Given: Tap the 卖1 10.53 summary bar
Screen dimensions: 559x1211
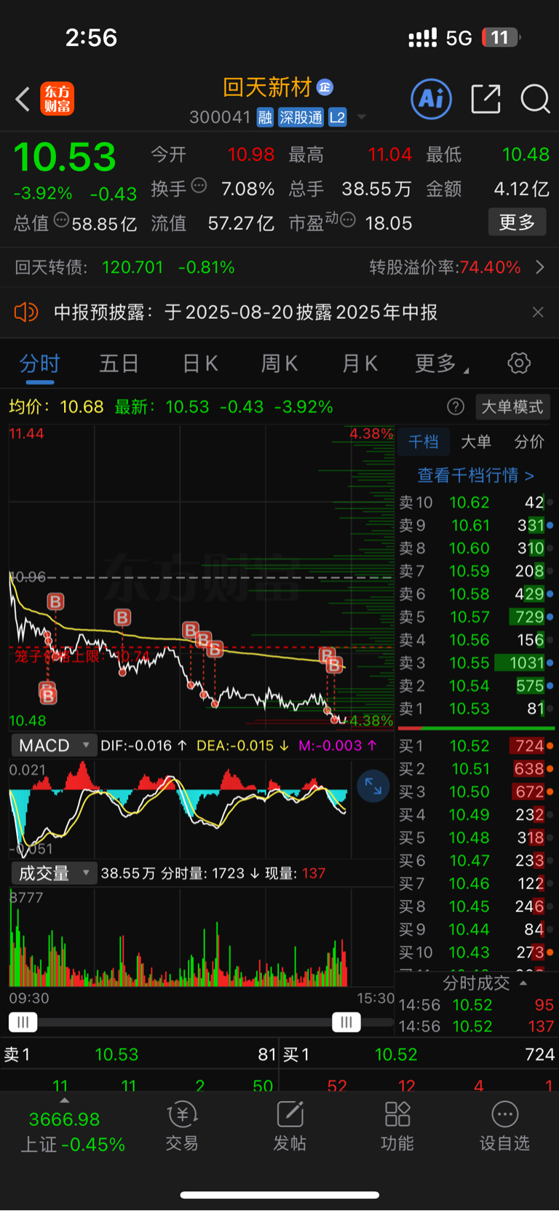Looking at the screenshot, I should [140, 1054].
